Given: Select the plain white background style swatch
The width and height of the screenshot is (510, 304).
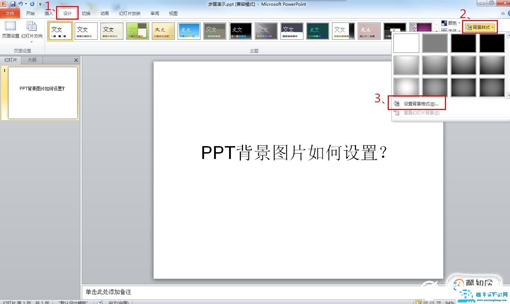Looking at the screenshot, I should [406, 43].
